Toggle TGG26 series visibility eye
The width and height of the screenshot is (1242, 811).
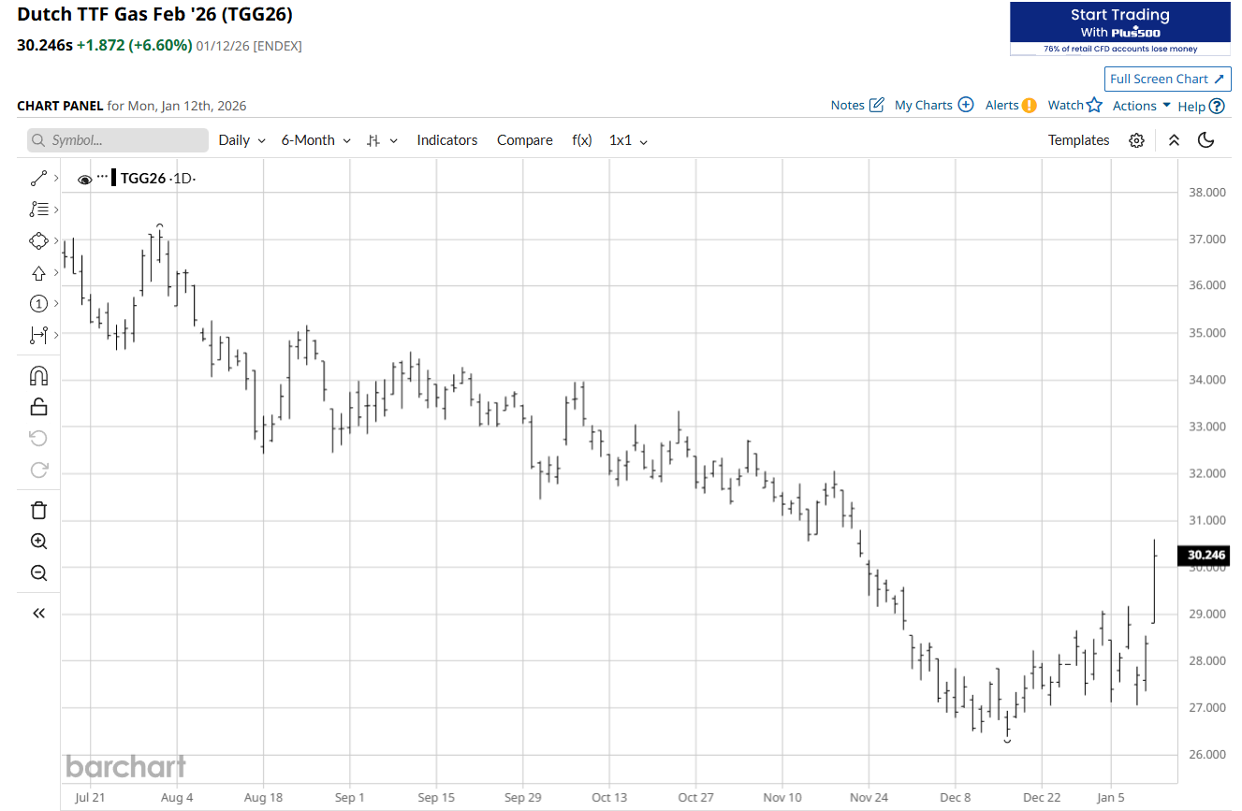pos(85,179)
